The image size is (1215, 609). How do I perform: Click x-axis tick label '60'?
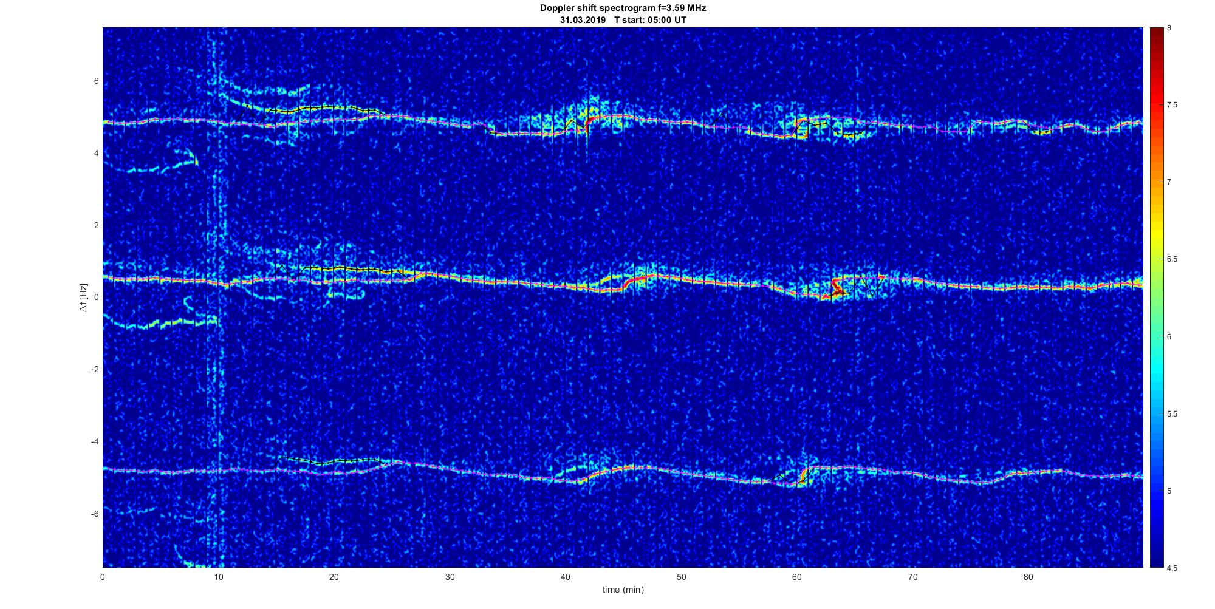click(797, 577)
